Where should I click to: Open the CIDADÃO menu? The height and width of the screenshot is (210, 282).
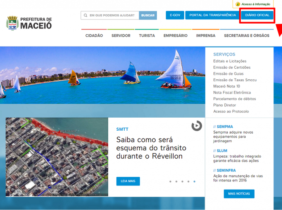[x=94, y=36]
